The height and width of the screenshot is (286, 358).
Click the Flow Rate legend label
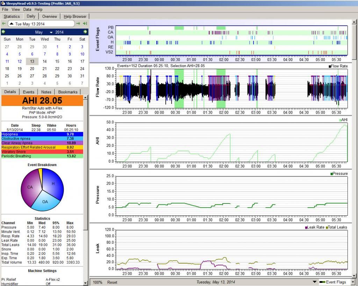(338, 66)
